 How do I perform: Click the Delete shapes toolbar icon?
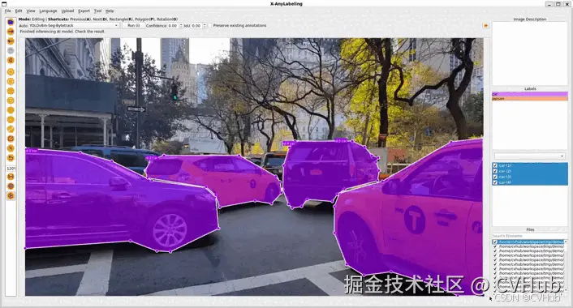coord(11,148)
